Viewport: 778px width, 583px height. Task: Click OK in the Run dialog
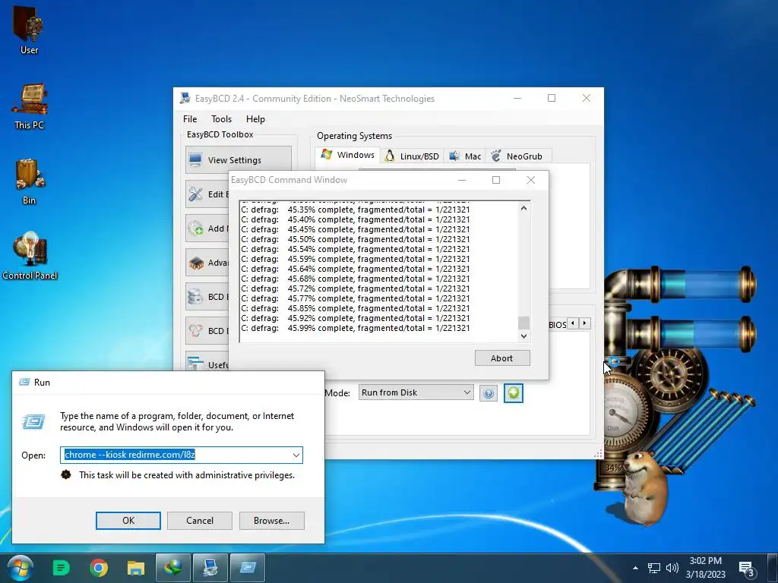(x=128, y=521)
